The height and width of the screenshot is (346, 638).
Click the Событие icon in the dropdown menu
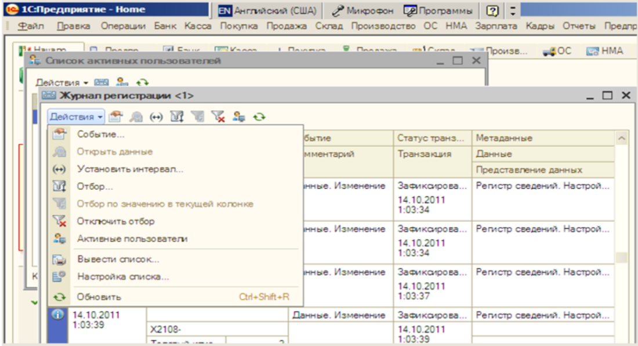[59, 134]
